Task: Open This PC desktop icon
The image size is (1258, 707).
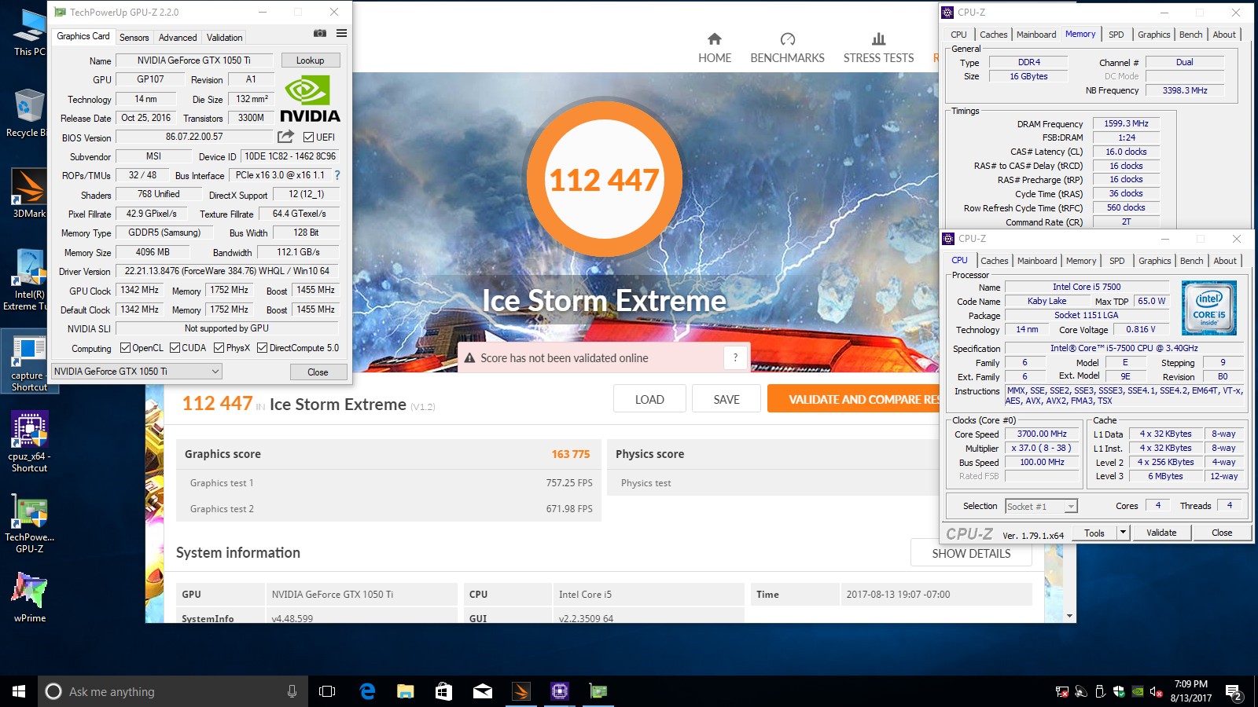Action: [29, 33]
